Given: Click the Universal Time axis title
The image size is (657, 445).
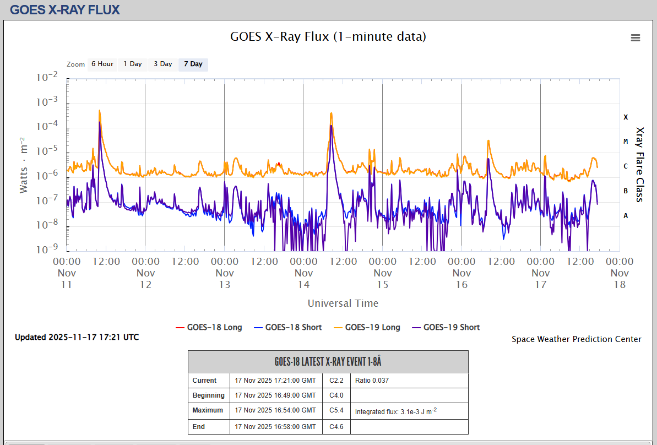Looking at the screenshot, I should tap(343, 303).
